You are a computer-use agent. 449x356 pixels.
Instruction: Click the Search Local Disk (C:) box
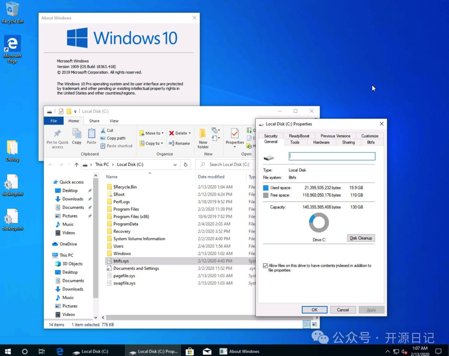[x=227, y=164]
